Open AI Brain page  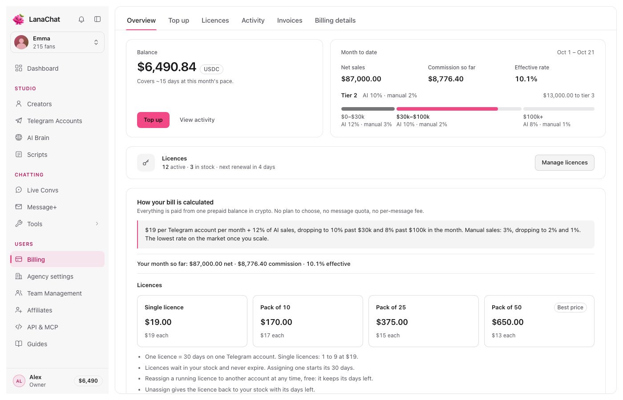(x=57, y=137)
